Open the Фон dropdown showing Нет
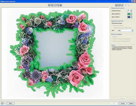The width and height of the screenshot is (136, 106). pos(126,31)
